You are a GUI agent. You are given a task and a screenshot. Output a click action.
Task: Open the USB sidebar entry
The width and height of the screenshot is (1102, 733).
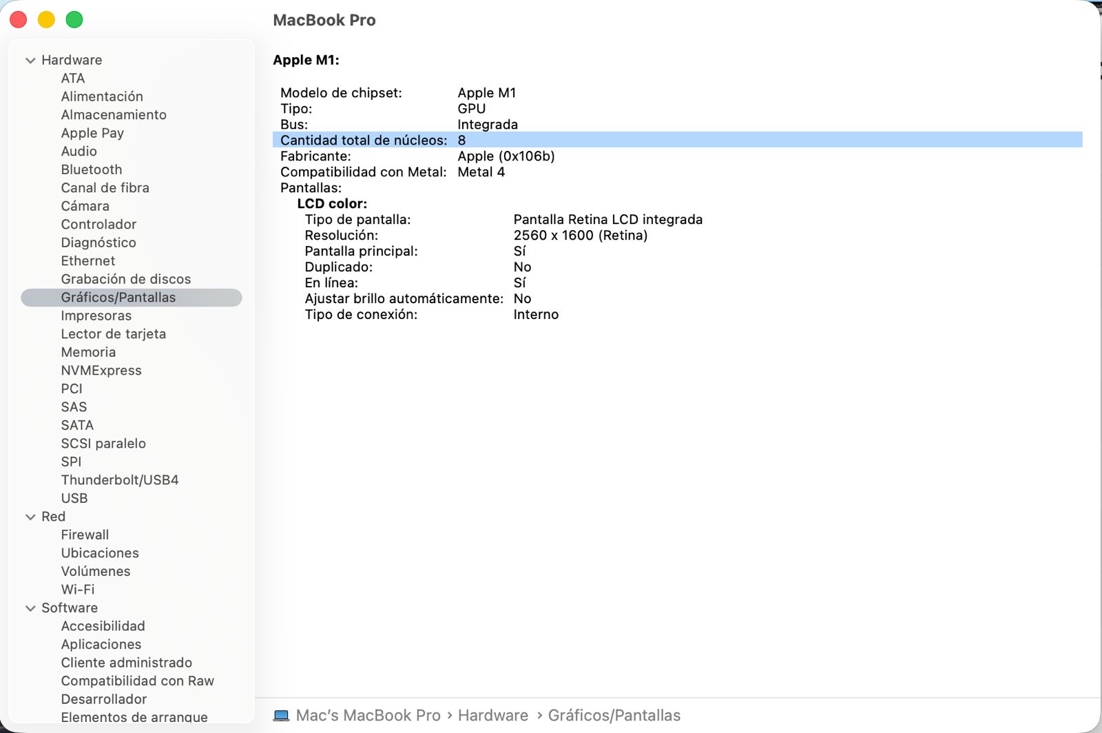74,498
